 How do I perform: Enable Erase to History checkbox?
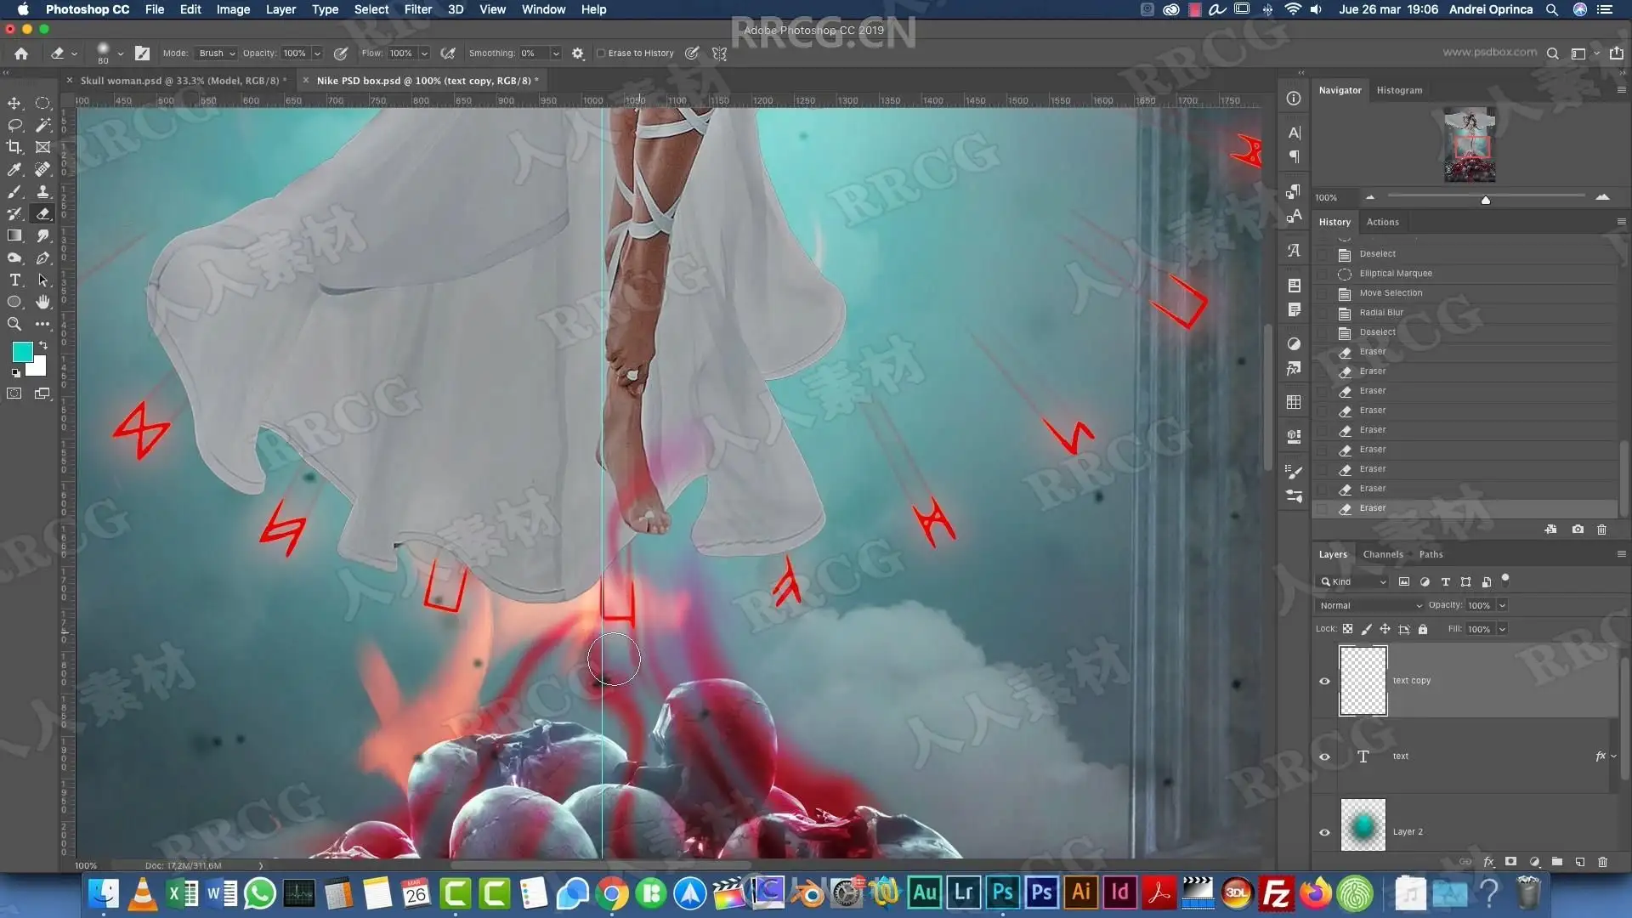(x=601, y=53)
